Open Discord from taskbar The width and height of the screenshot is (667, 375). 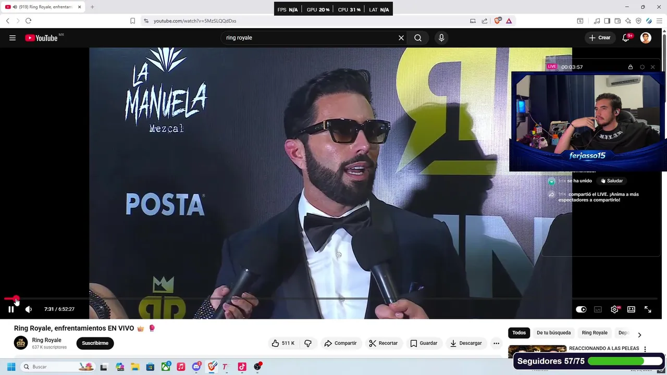196,367
